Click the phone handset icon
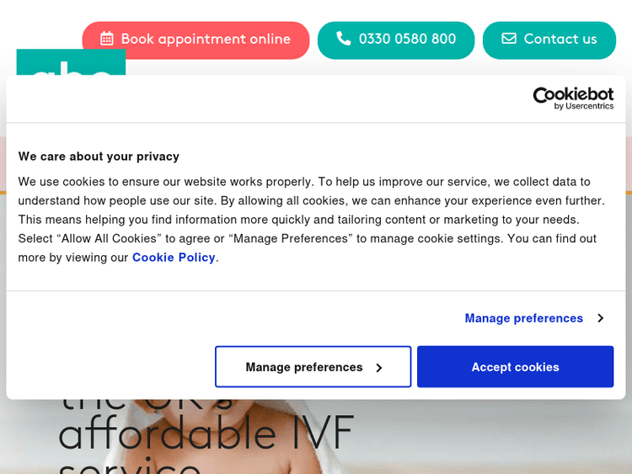This screenshot has width=632, height=474. click(344, 38)
